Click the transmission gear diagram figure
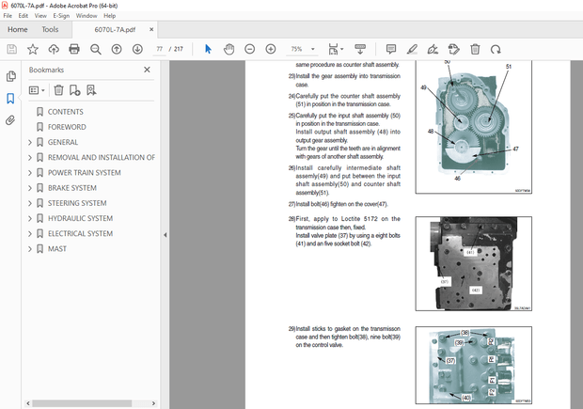 pos(473,127)
